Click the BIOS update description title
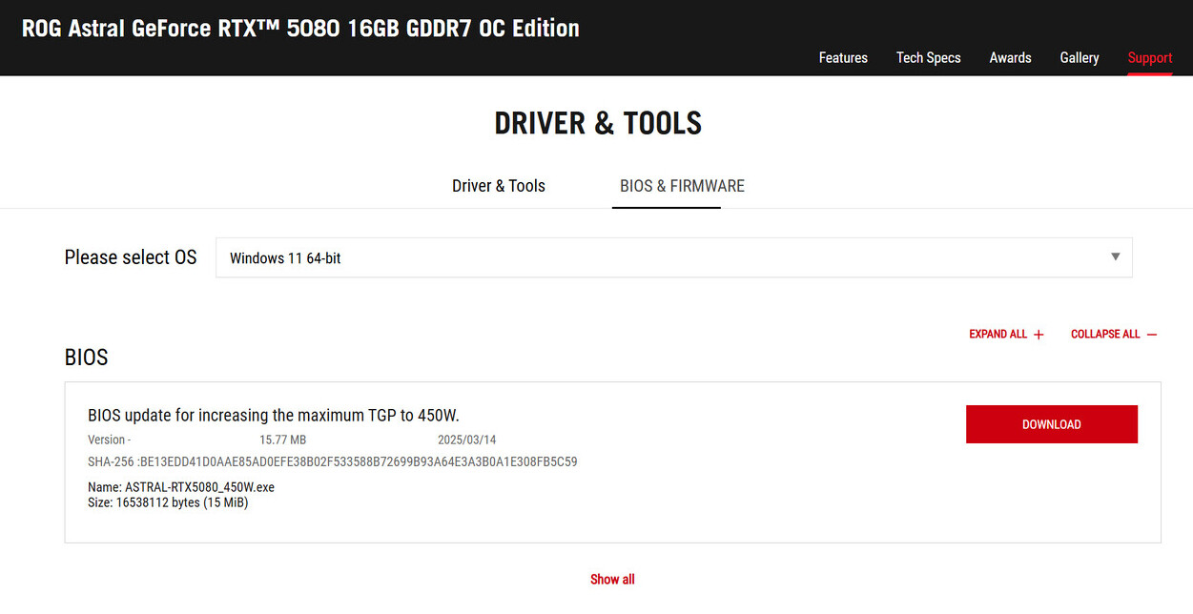 click(x=274, y=416)
